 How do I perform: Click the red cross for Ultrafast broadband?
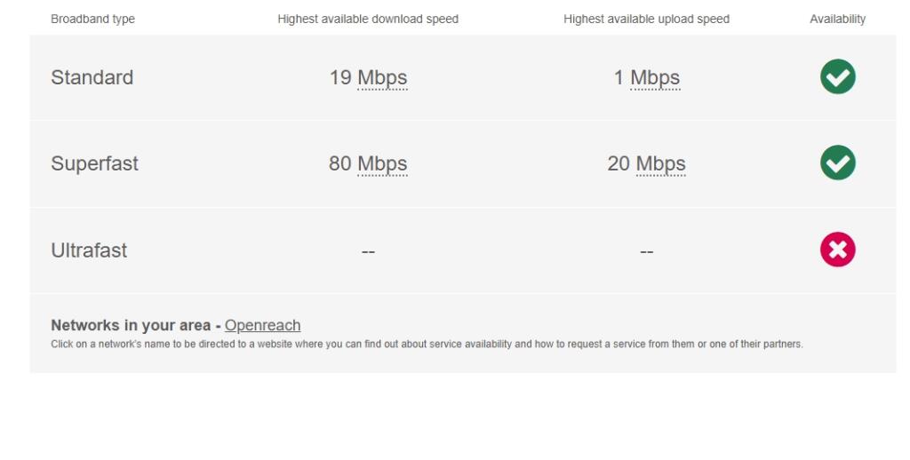coord(837,250)
